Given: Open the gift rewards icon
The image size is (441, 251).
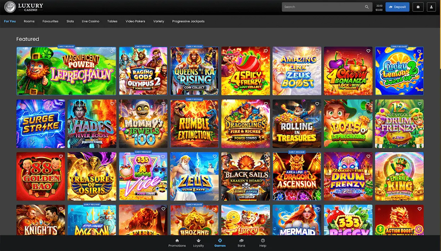Looking at the screenshot, I should coord(418,7).
